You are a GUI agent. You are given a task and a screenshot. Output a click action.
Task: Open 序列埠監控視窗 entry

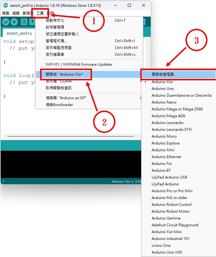pyautogui.click(x=88, y=48)
